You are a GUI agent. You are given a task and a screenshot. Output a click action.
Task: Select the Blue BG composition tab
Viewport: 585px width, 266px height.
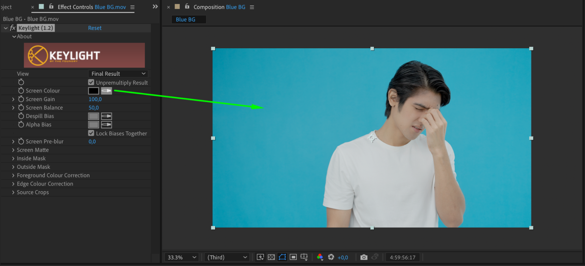186,20
